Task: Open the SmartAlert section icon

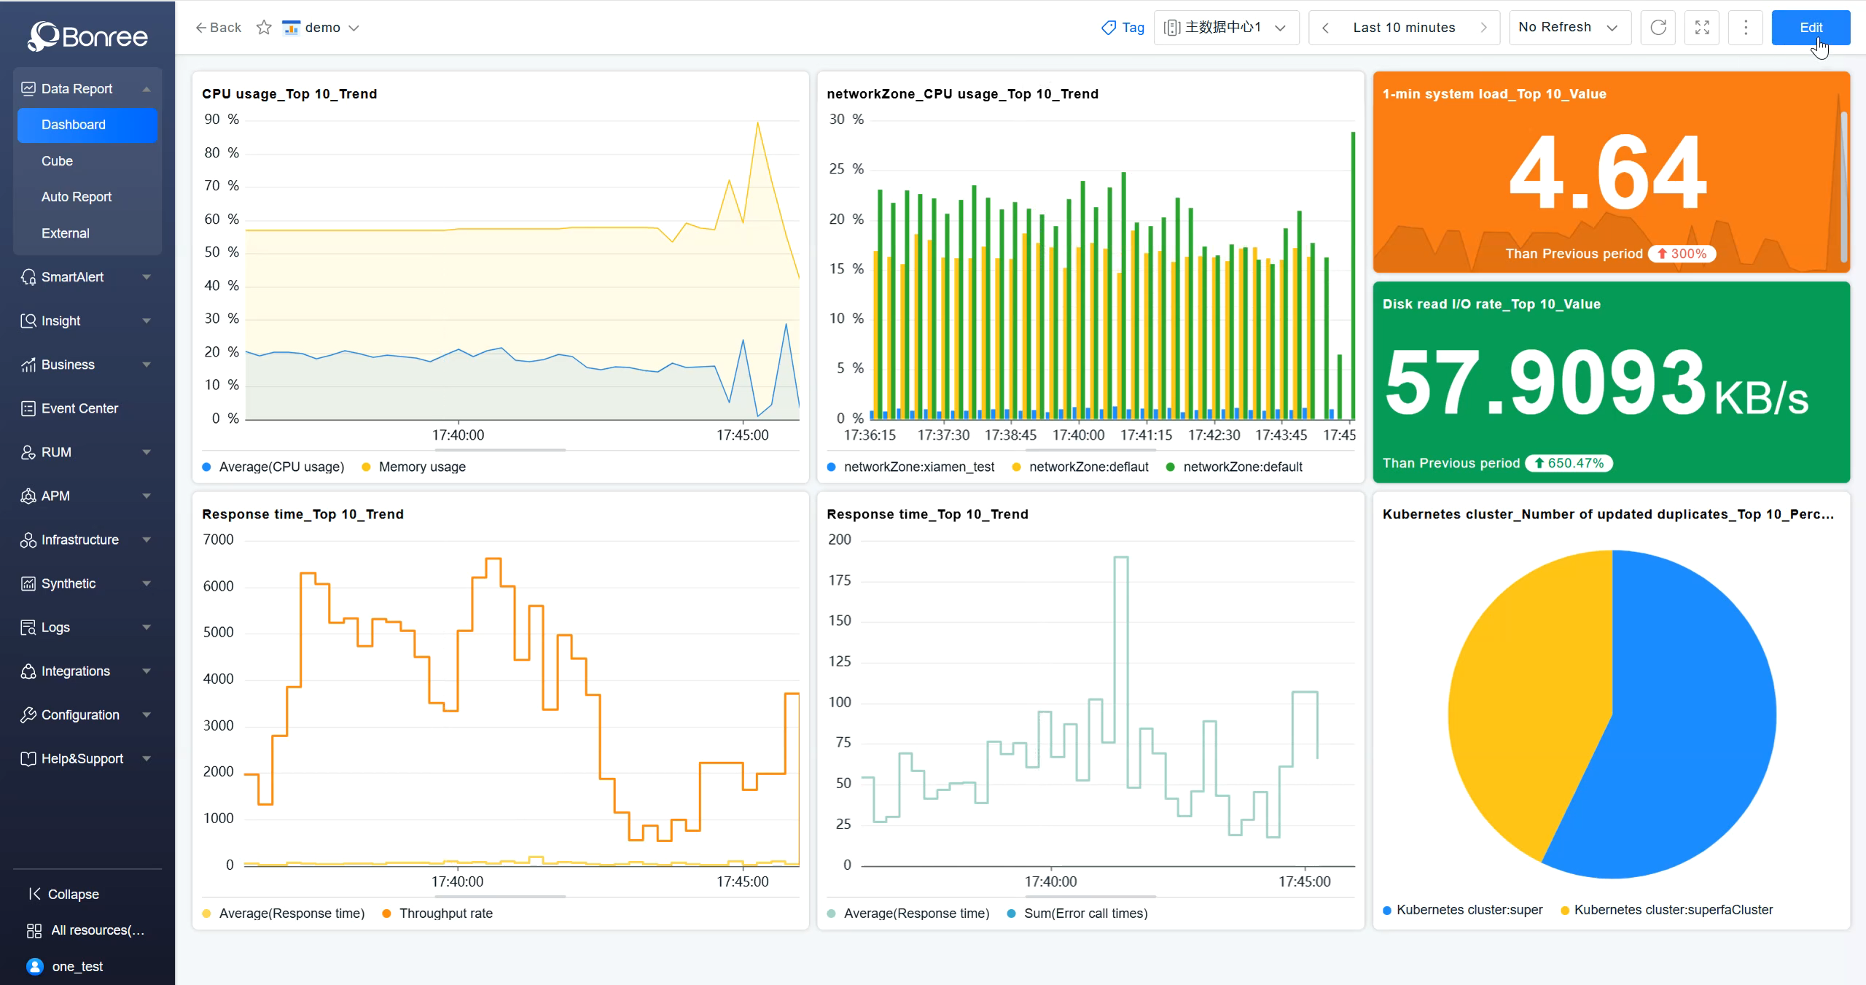Action: coord(28,277)
